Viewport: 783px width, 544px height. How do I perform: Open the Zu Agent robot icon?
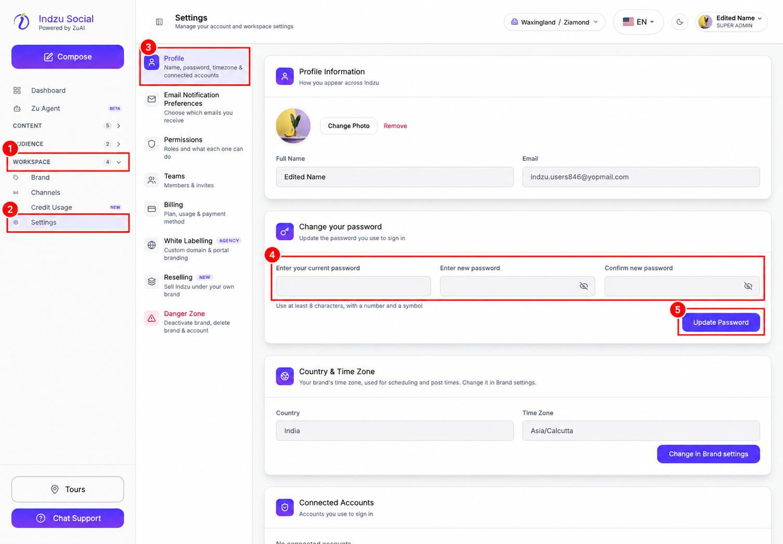[x=17, y=108]
